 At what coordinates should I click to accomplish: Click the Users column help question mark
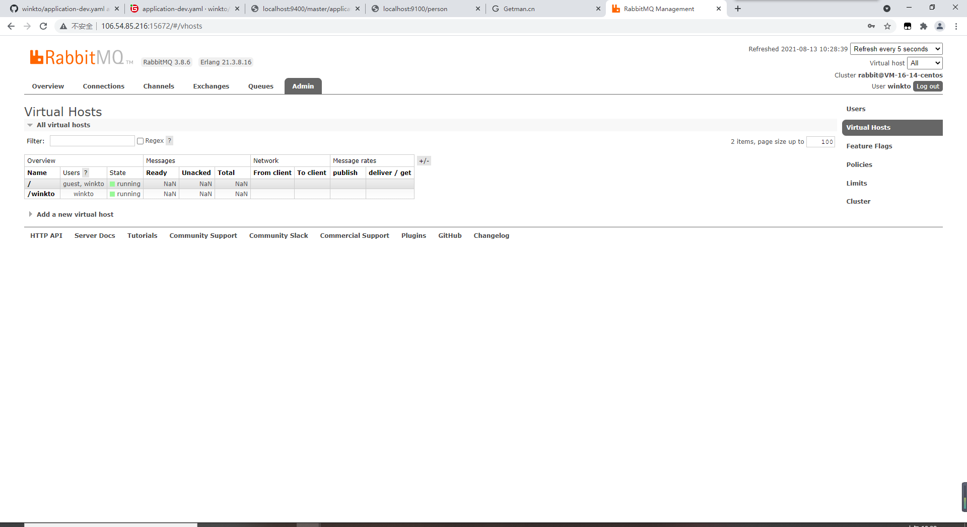tap(86, 172)
